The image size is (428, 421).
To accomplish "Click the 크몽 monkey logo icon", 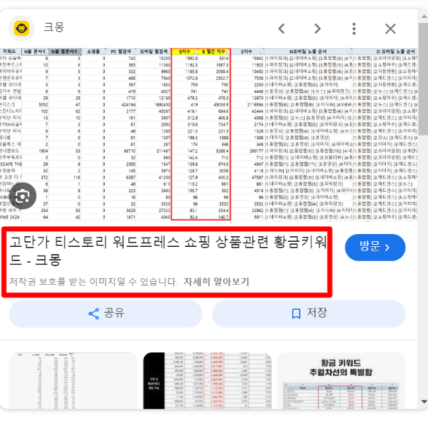I will click(21, 29).
